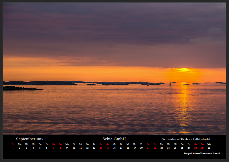Select the red date number 15

pyautogui.click(x=108, y=148)
